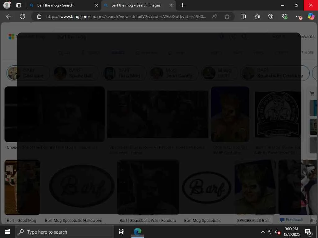Select the 'barf the mog - Search Images' tab

136,5
